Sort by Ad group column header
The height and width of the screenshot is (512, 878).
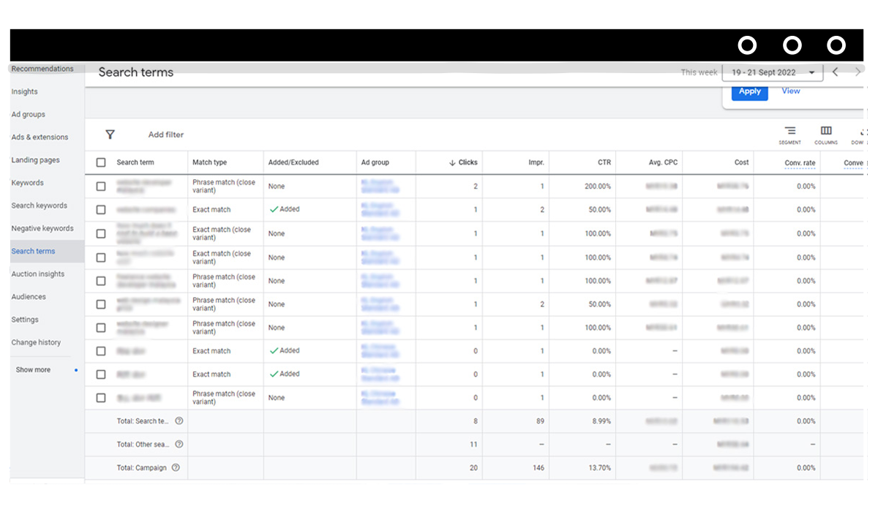click(x=375, y=162)
